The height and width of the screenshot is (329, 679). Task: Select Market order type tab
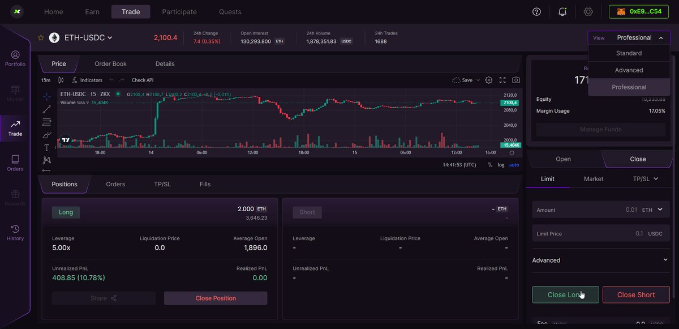(594, 179)
